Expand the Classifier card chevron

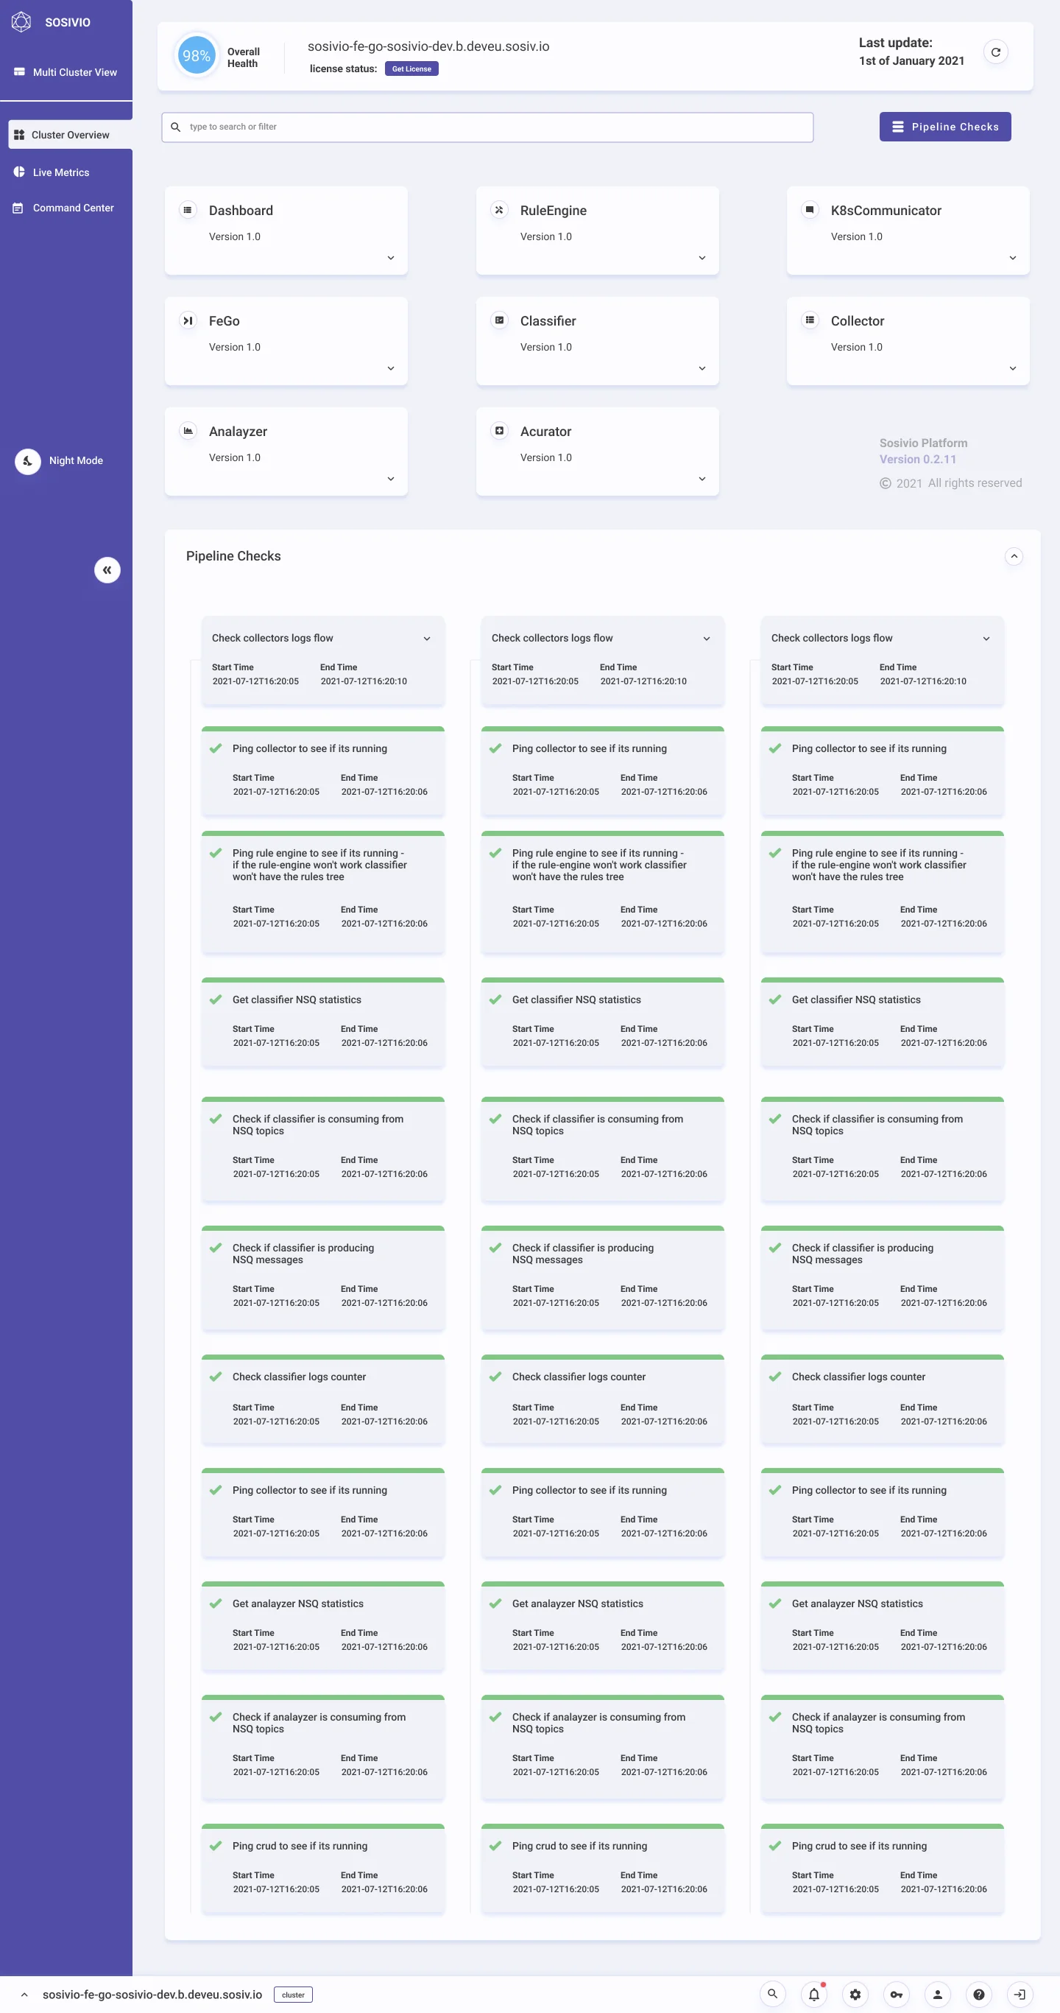[702, 368]
